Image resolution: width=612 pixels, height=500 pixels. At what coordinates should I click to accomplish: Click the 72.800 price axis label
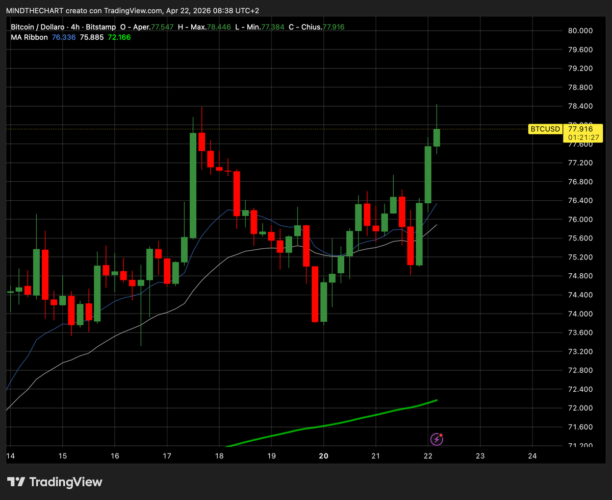580,370
